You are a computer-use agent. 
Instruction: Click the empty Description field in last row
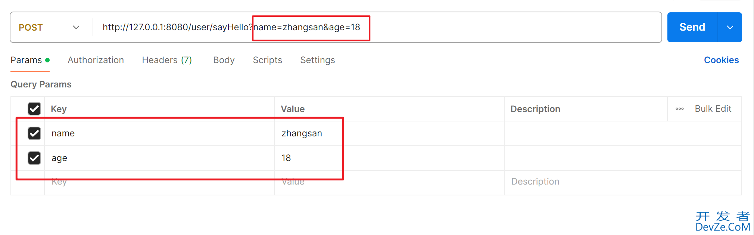pyautogui.click(x=623, y=182)
